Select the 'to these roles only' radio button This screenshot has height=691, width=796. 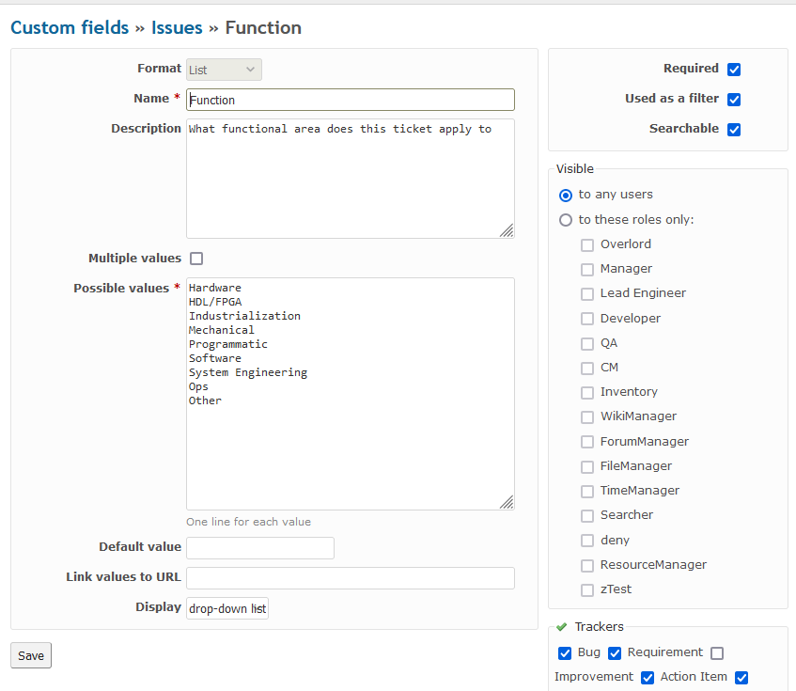(566, 220)
